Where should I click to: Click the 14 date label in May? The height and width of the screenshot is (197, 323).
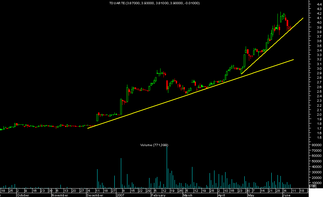263,191
